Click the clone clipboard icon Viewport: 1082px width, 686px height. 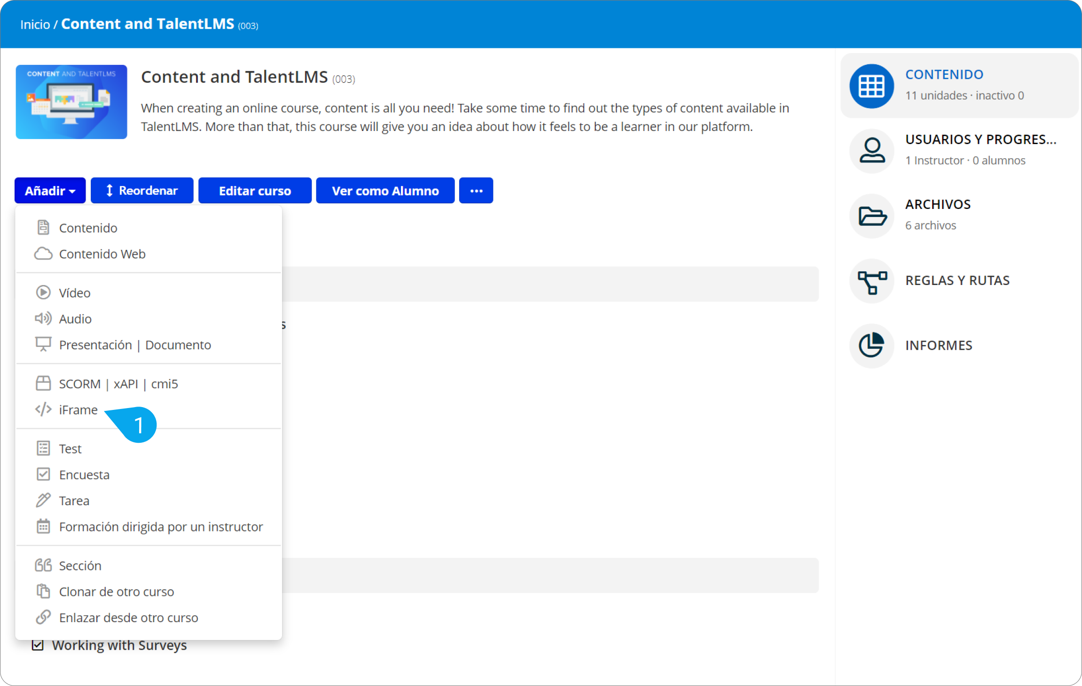pos(43,591)
